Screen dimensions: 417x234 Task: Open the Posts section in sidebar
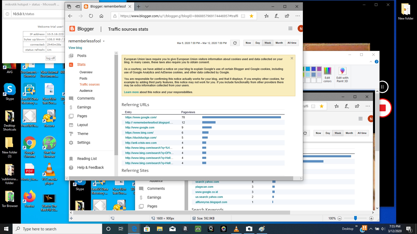[82, 56]
